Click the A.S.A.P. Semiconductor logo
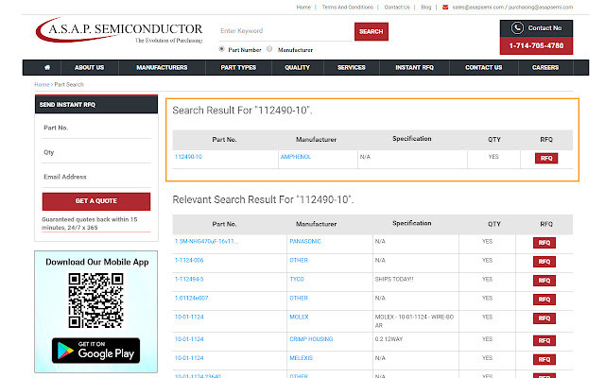 click(x=119, y=30)
